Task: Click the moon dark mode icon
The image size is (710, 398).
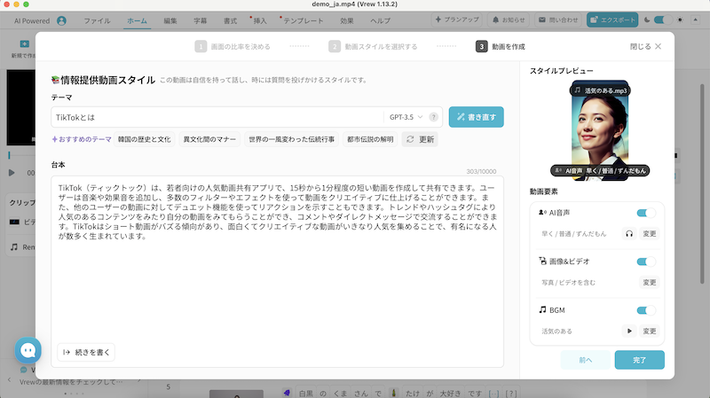Action: pyautogui.click(x=647, y=20)
